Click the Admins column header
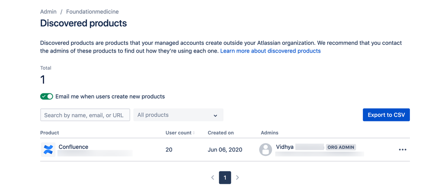Screen dimensions: 432x192 269,133
